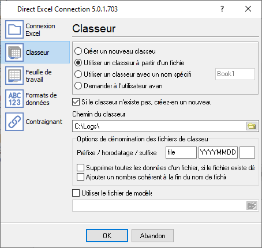
Task: Select the Classeur workbook icon in sidebar
Action: 14,52
